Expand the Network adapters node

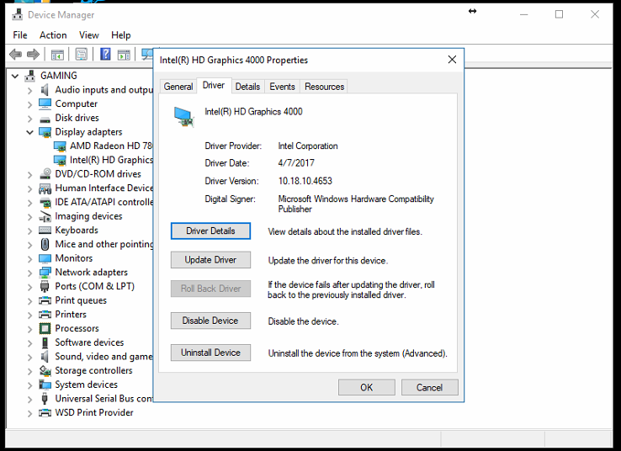pyautogui.click(x=30, y=273)
